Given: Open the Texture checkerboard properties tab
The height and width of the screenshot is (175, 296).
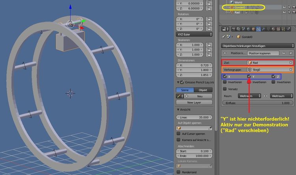Looking at the screenshot, I should coord(278,29).
